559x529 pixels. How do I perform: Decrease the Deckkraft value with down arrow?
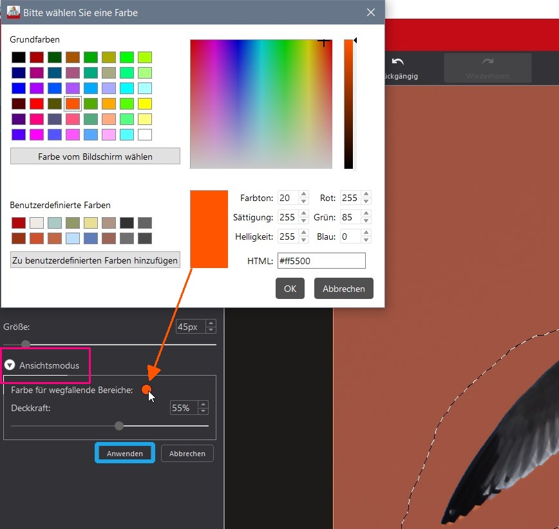[x=204, y=411]
